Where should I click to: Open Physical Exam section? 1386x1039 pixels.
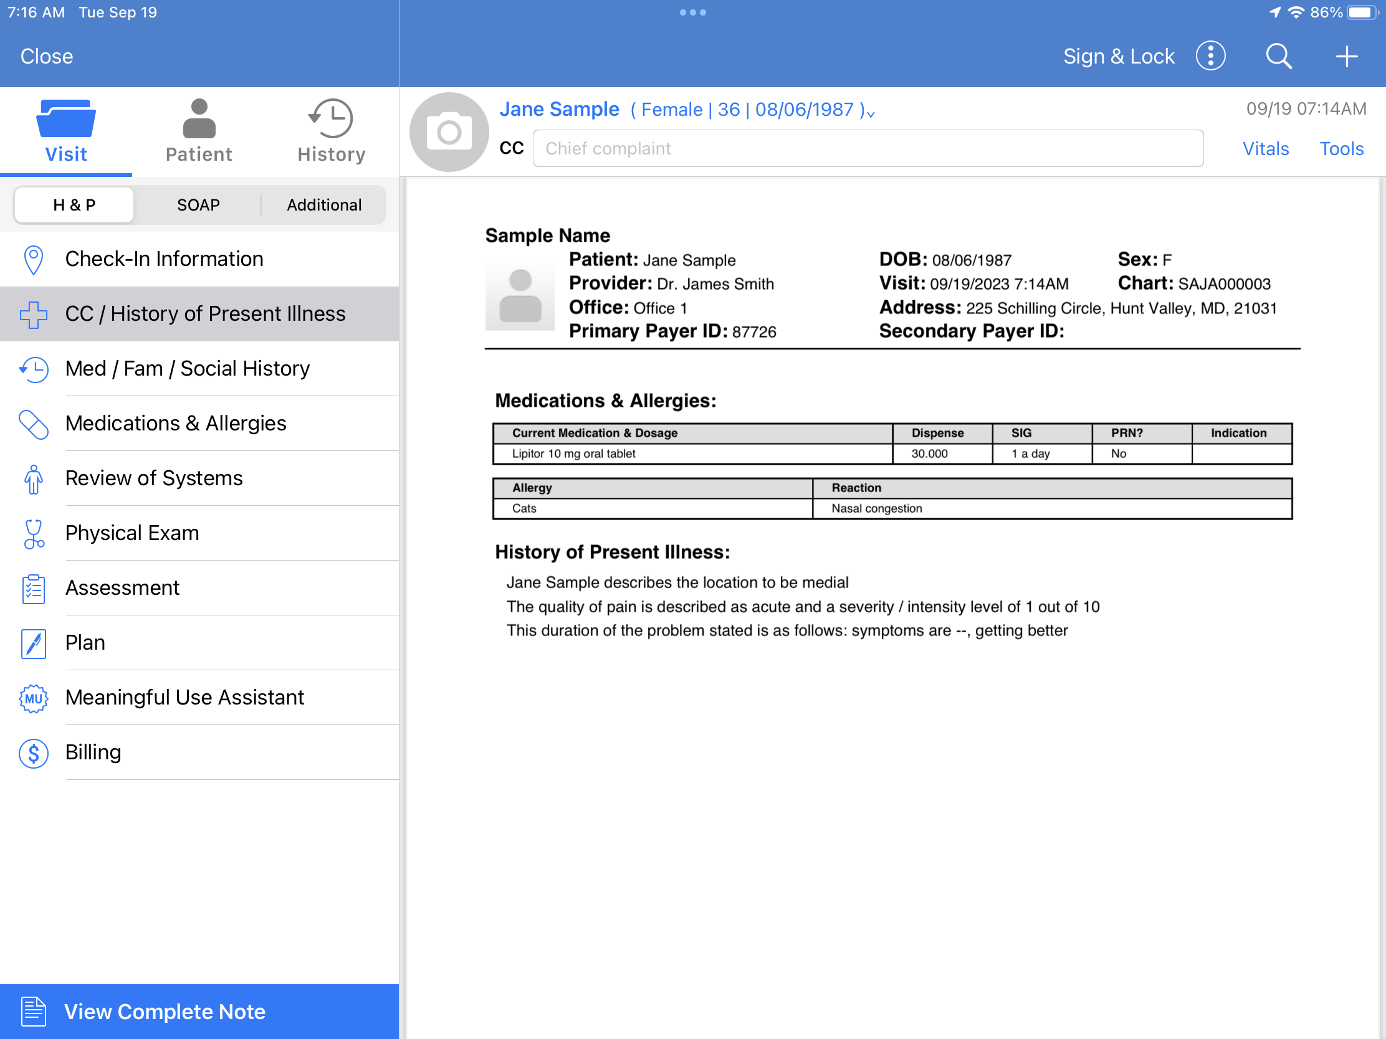click(199, 533)
